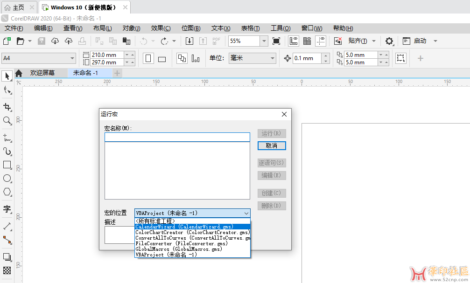Image resolution: width=470 pixels, height=283 pixels.
Task: Toggle the Show grid icon
Action: pos(307,41)
